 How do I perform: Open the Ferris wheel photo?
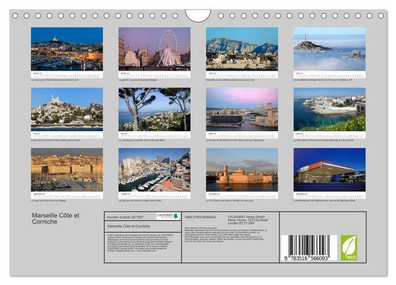[x=154, y=49]
